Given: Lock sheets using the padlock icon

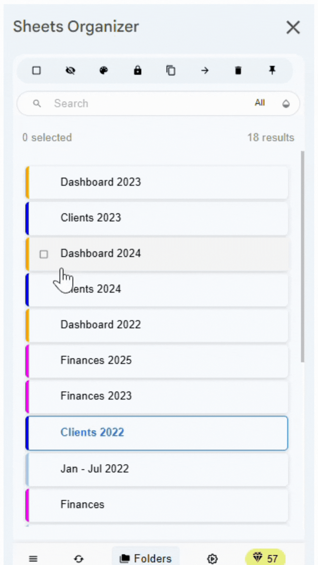Looking at the screenshot, I should 137,70.
